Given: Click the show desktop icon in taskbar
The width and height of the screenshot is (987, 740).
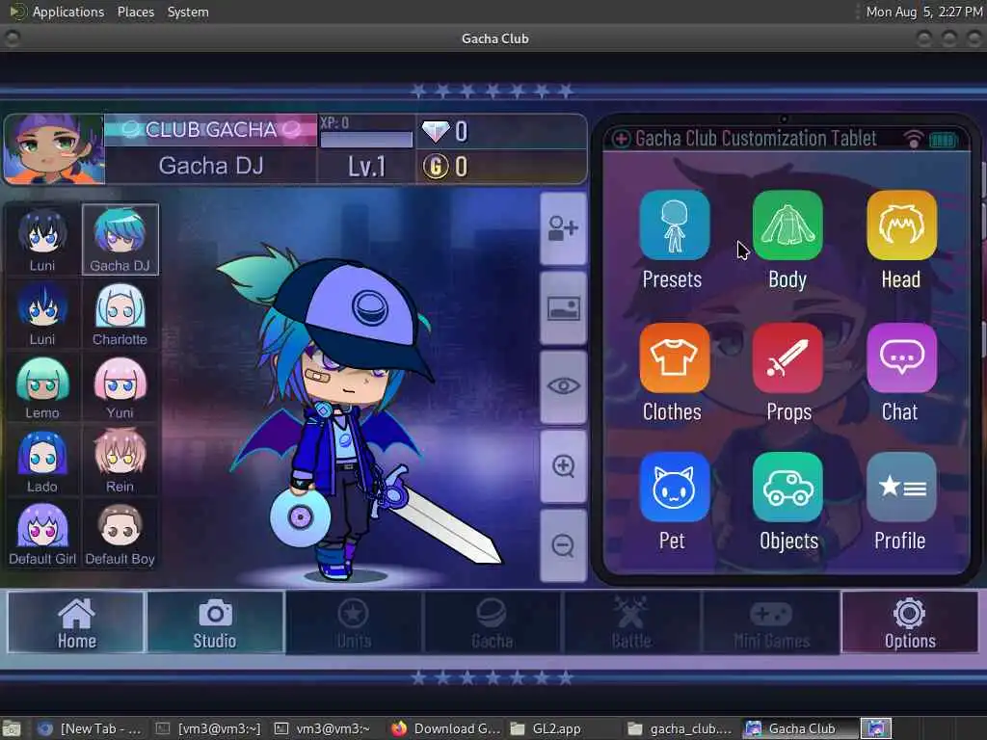Looking at the screenshot, I should pyautogui.click(x=11, y=728).
